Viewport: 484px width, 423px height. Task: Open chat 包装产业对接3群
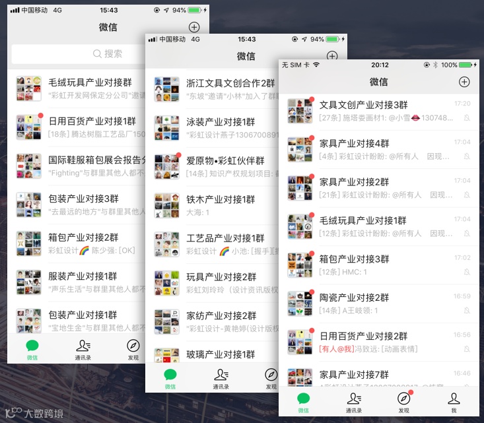pos(76,205)
